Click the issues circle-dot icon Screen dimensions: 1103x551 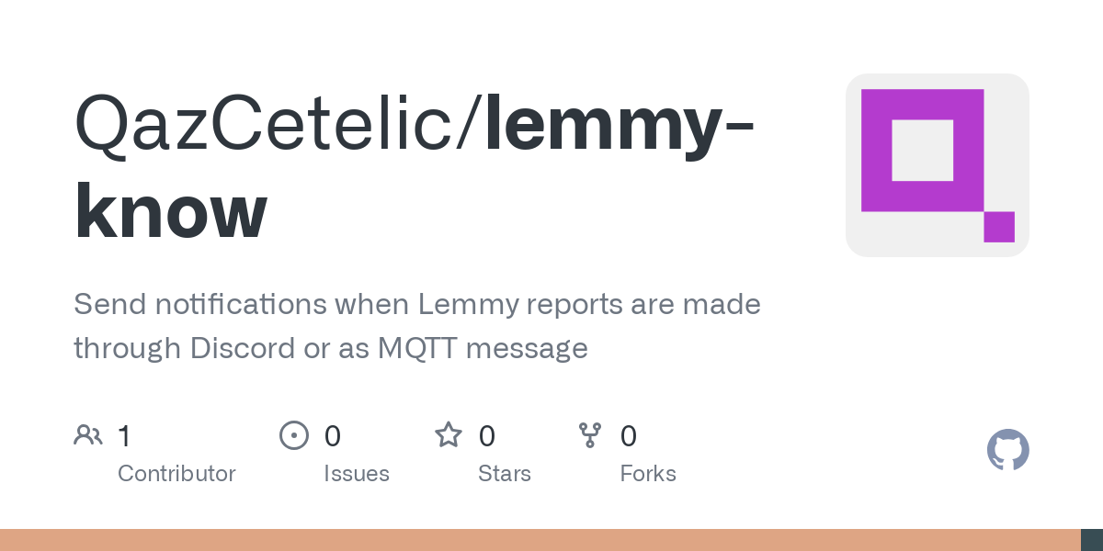point(293,435)
